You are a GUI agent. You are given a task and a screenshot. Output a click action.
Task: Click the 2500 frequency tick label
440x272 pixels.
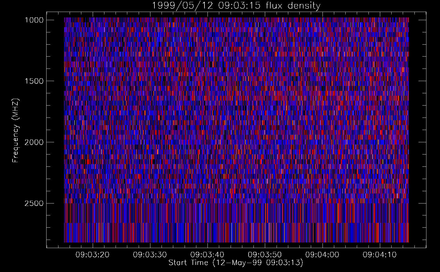pos(34,203)
